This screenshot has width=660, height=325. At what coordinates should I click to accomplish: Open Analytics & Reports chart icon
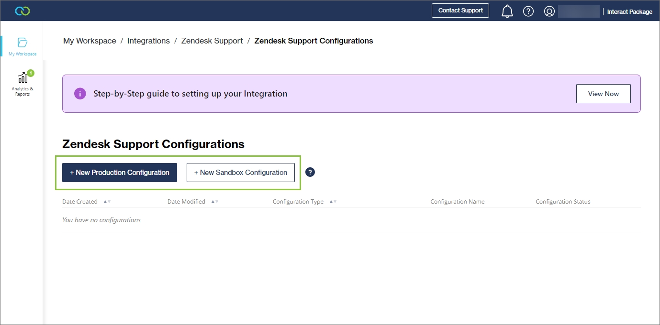tap(23, 77)
